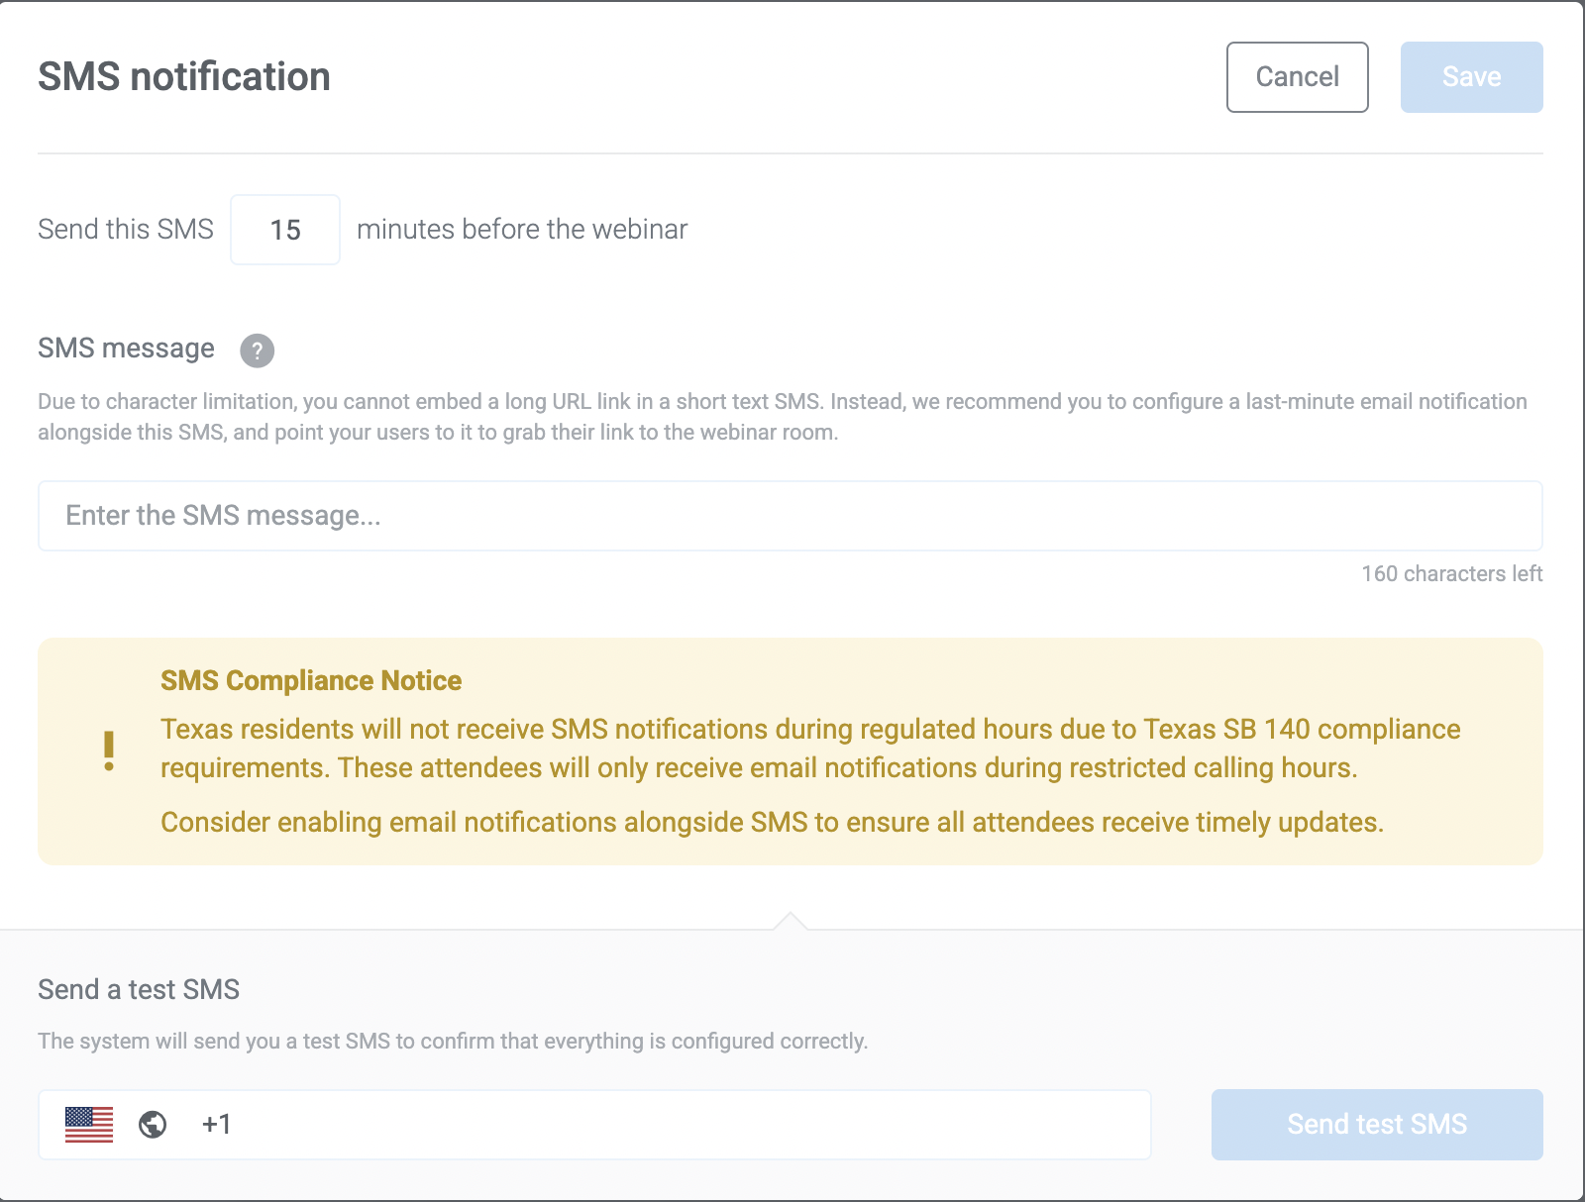1585x1202 pixels.
Task: Click the +1 phone number field
Action: coord(594,1125)
